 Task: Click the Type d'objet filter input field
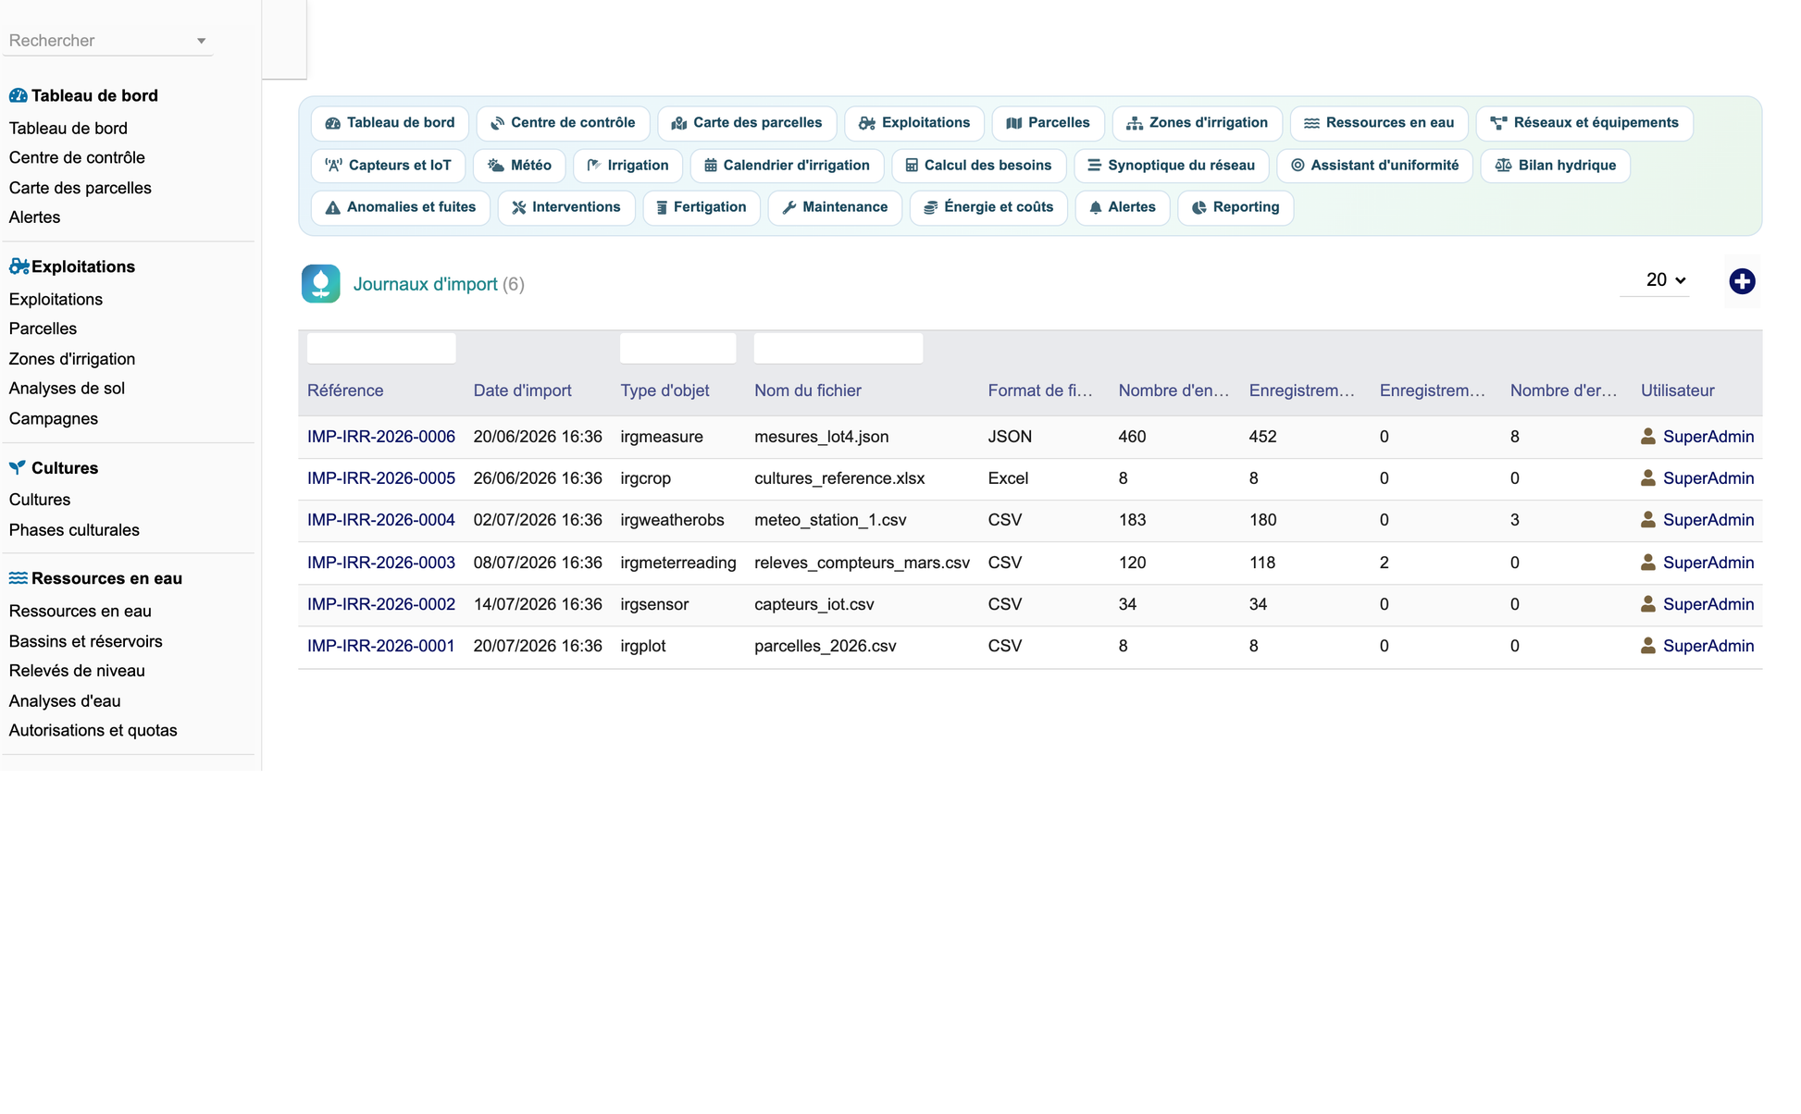678,348
